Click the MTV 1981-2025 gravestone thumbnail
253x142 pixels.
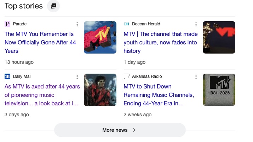[219, 90]
